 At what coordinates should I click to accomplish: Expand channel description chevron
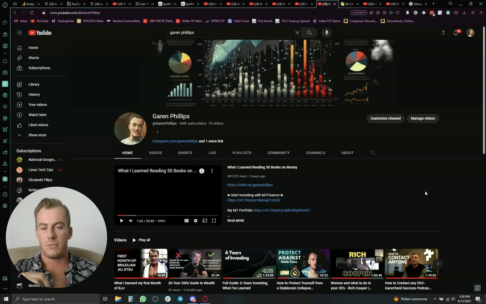[x=157, y=132]
